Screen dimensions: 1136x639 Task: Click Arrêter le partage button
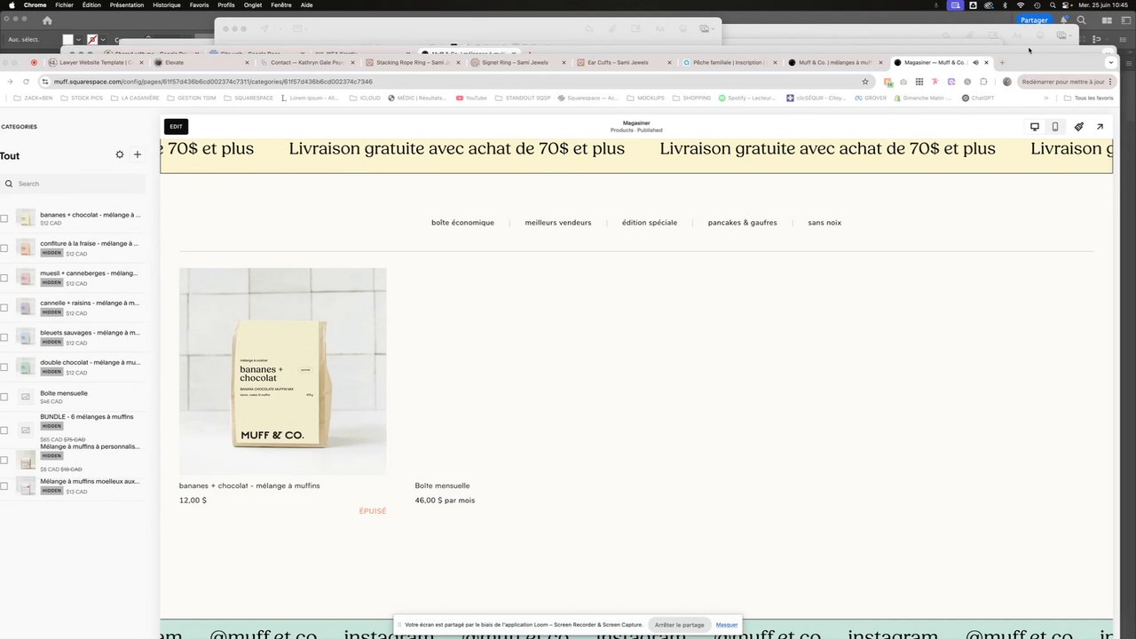coord(680,625)
